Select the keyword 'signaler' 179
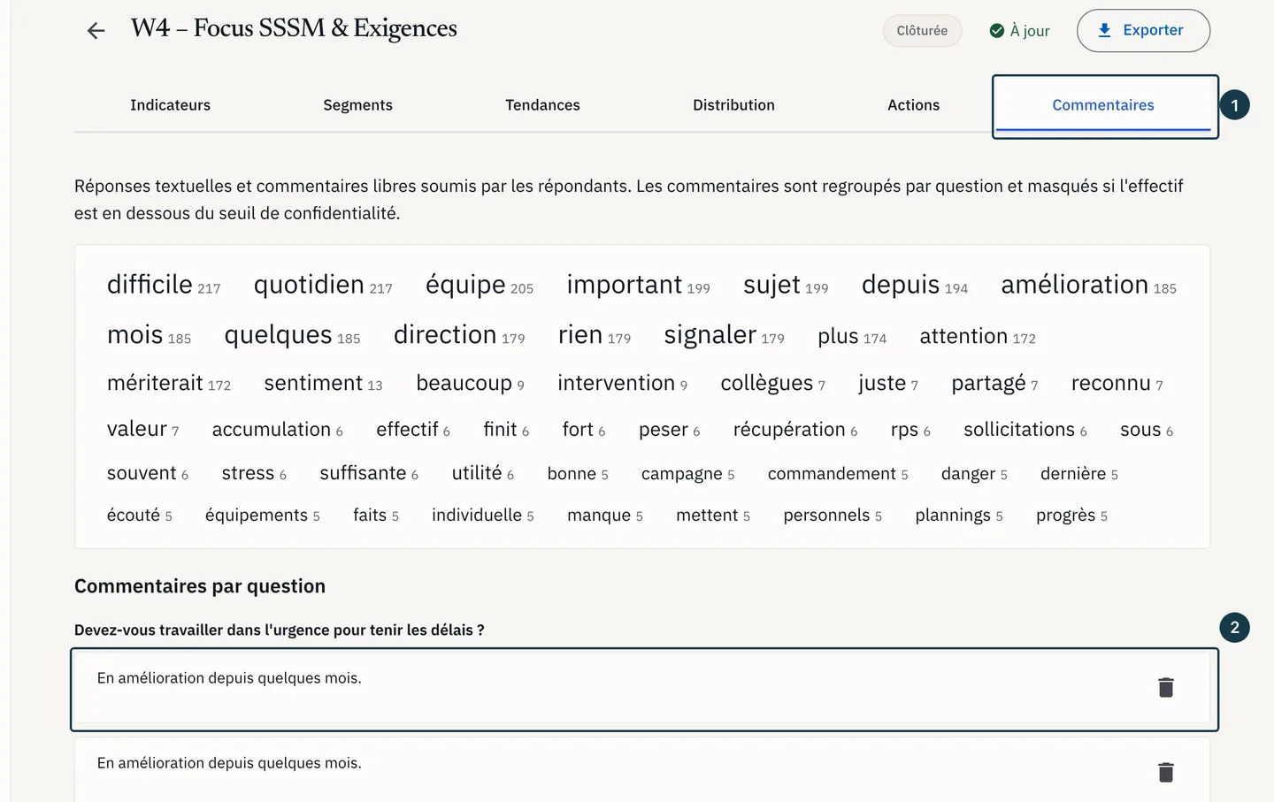The image size is (1274, 802). click(x=724, y=335)
